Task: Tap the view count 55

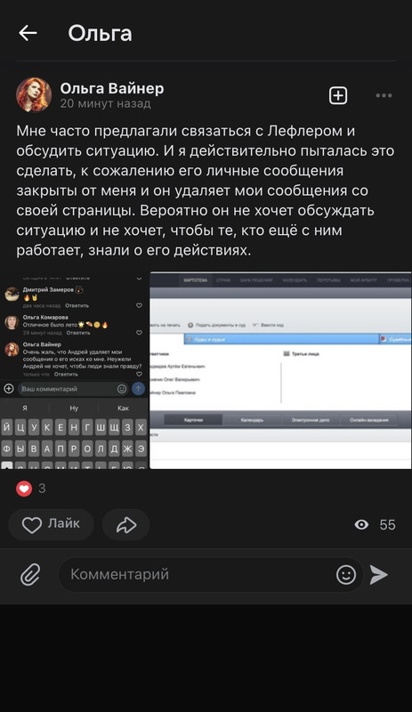Action: pyautogui.click(x=387, y=525)
